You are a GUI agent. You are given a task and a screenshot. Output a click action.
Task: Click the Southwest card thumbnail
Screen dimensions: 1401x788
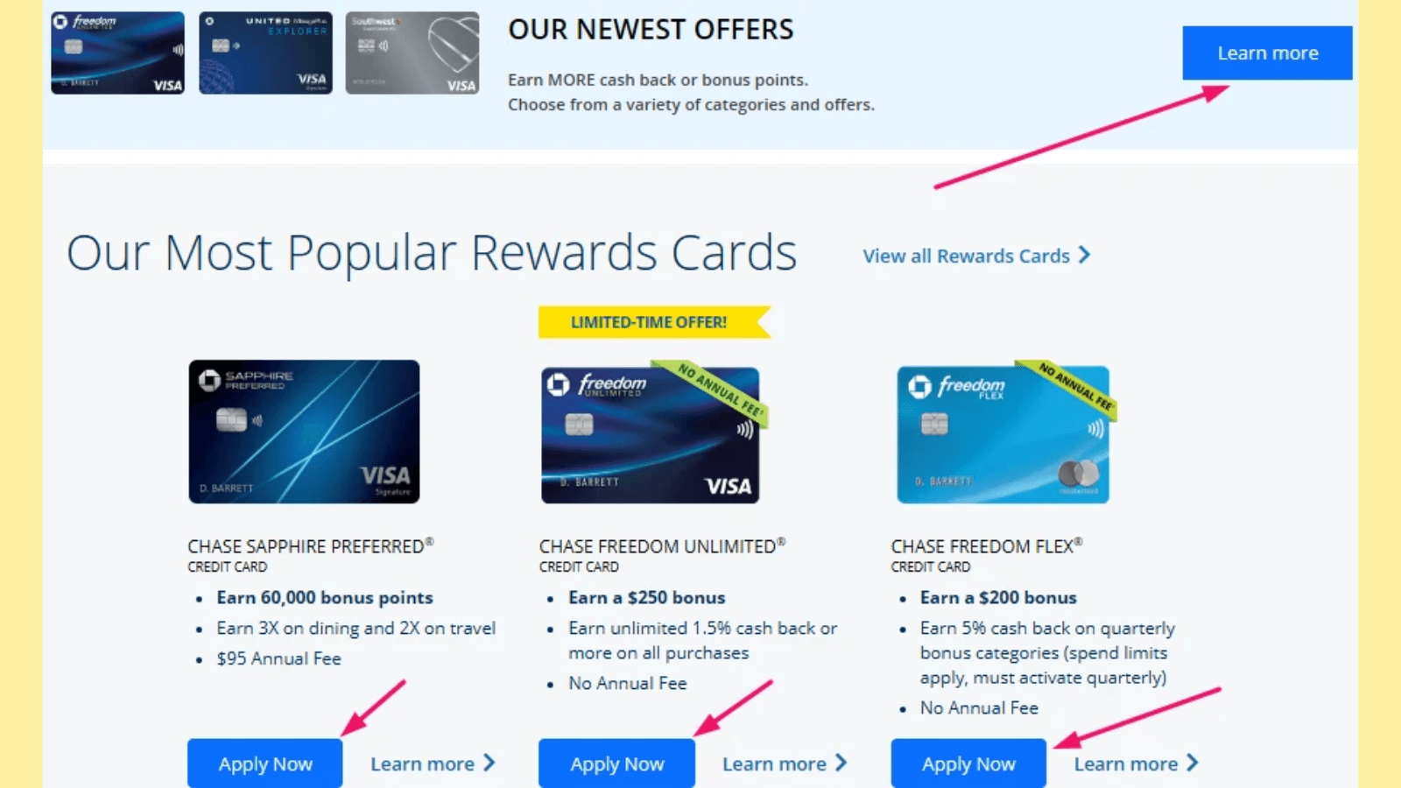click(412, 53)
